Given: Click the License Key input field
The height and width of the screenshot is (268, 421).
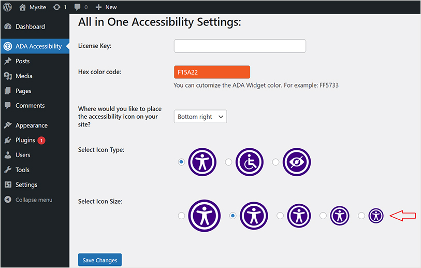Looking at the screenshot, I should [240, 46].
